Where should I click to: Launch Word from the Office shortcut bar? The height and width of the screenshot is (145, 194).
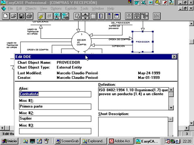(137, 2)
